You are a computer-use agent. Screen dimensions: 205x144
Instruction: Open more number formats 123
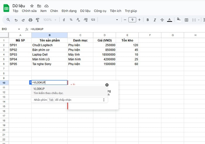coord(93,20)
